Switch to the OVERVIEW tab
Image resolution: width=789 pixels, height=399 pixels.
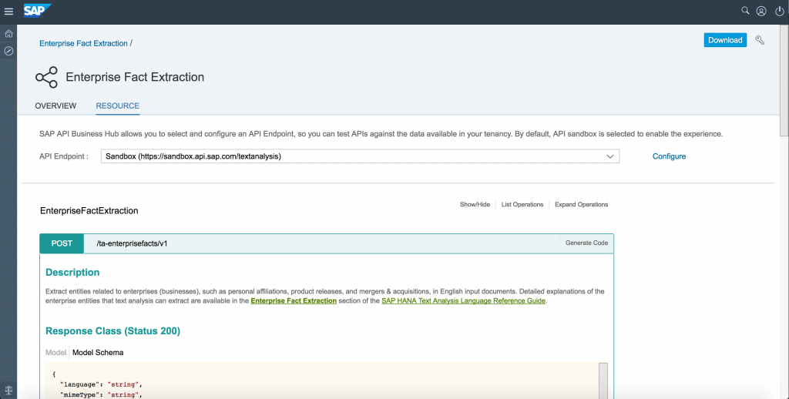tap(55, 106)
